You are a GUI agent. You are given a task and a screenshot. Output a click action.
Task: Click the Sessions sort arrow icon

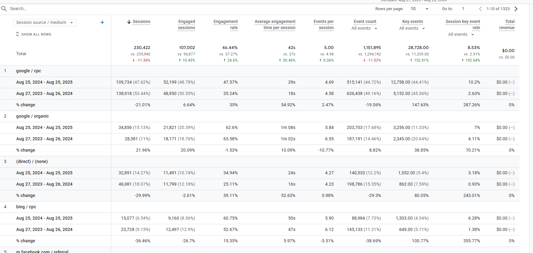(x=129, y=22)
